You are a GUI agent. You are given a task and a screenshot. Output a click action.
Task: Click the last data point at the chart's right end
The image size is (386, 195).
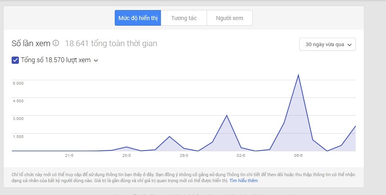click(356, 126)
